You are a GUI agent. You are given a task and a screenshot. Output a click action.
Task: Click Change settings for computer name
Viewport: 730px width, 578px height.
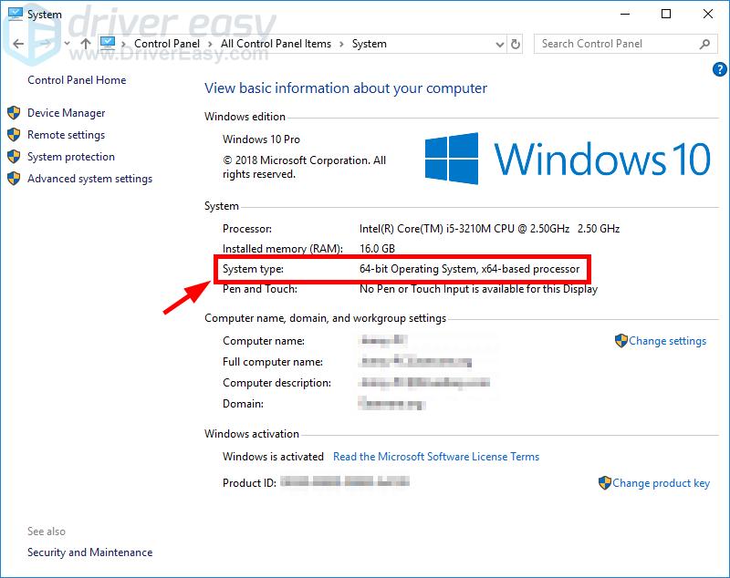[x=667, y=341]
